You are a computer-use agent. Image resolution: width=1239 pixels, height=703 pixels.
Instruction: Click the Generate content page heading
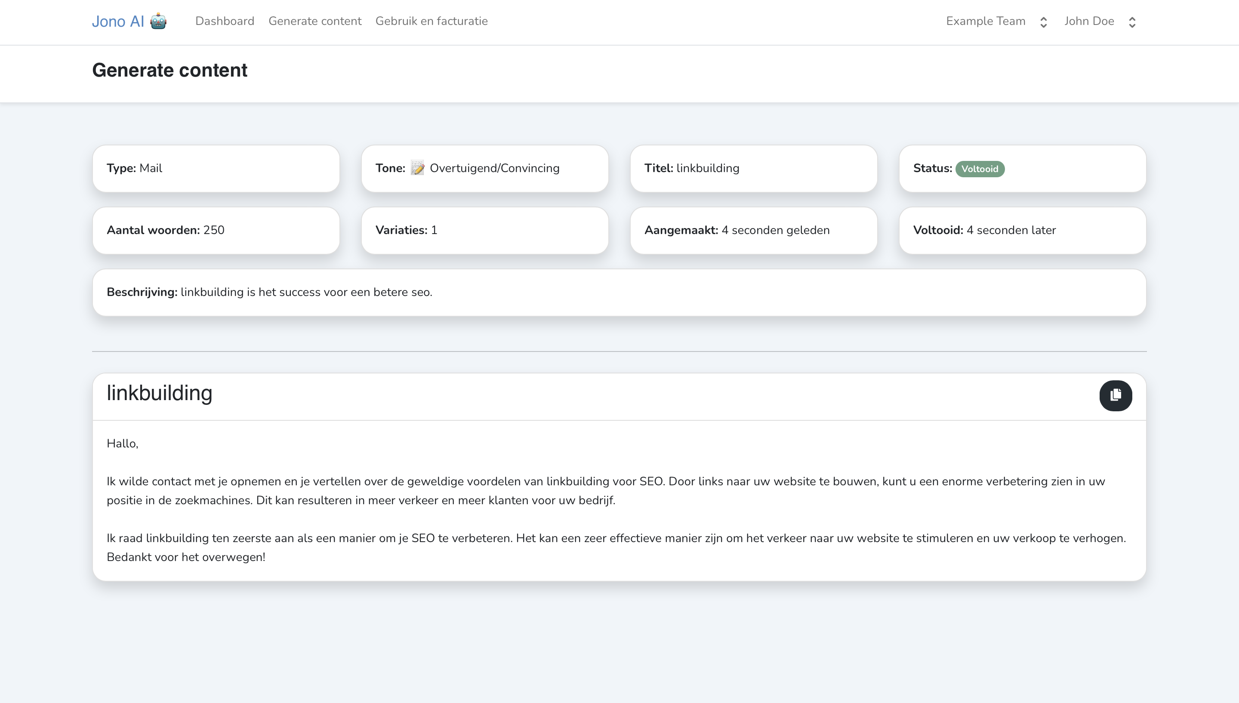click(x=170, y=70)
